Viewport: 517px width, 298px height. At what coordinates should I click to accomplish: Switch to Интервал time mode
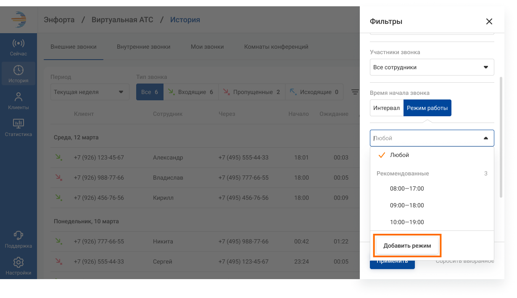click(x=386, y=108)
